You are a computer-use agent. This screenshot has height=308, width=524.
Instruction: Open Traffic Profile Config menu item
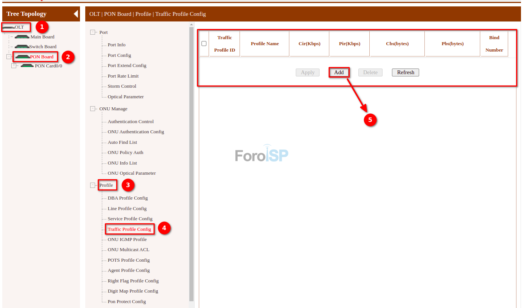129,229
